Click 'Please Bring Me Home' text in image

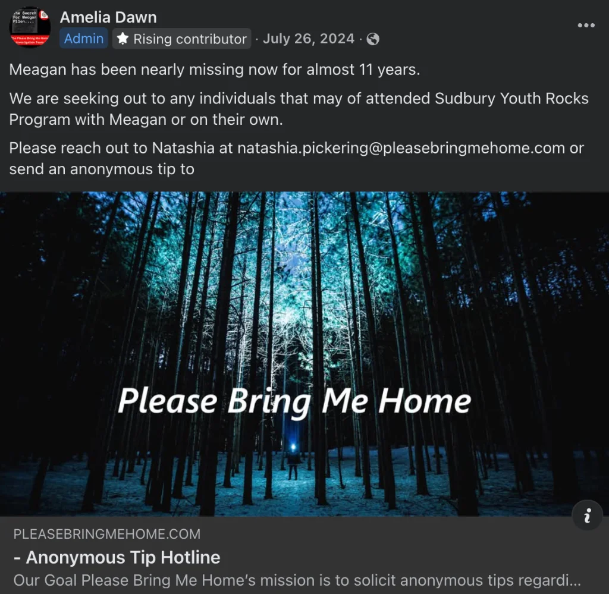click(294, 401)
